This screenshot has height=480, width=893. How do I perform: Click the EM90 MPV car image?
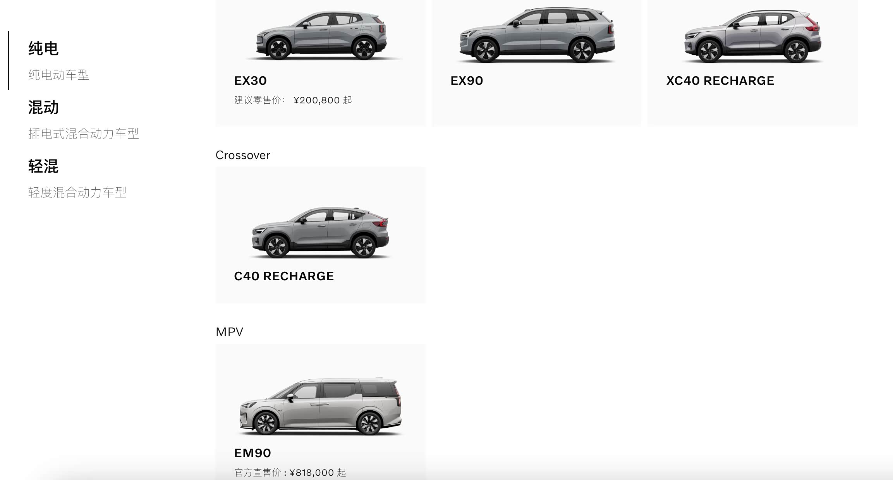pos(320,406)
